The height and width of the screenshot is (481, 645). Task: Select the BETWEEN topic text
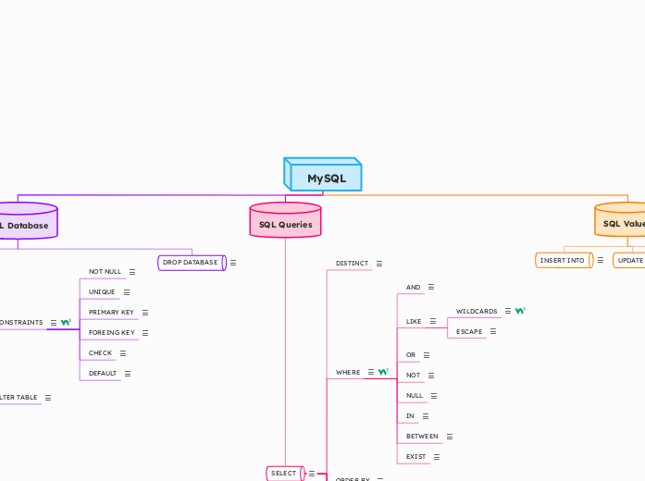(423, 437)
